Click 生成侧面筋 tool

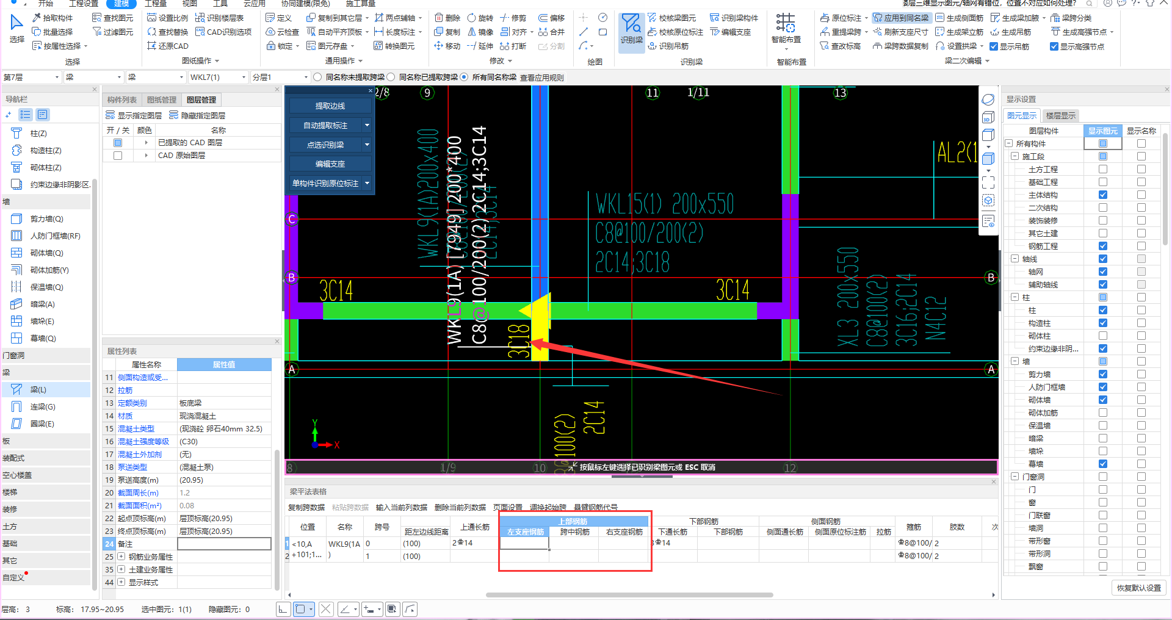coord(960,18)
